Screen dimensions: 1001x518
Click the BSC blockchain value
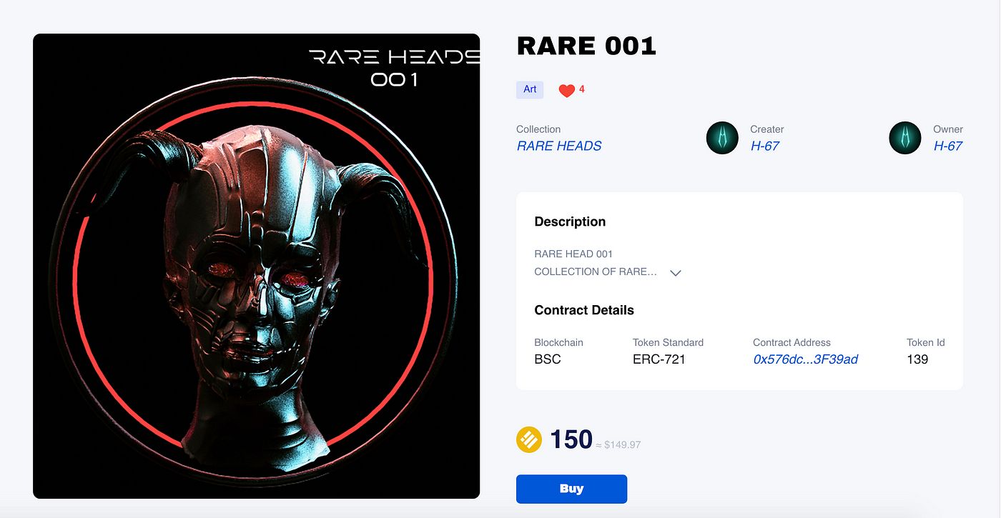click(548, 359)
